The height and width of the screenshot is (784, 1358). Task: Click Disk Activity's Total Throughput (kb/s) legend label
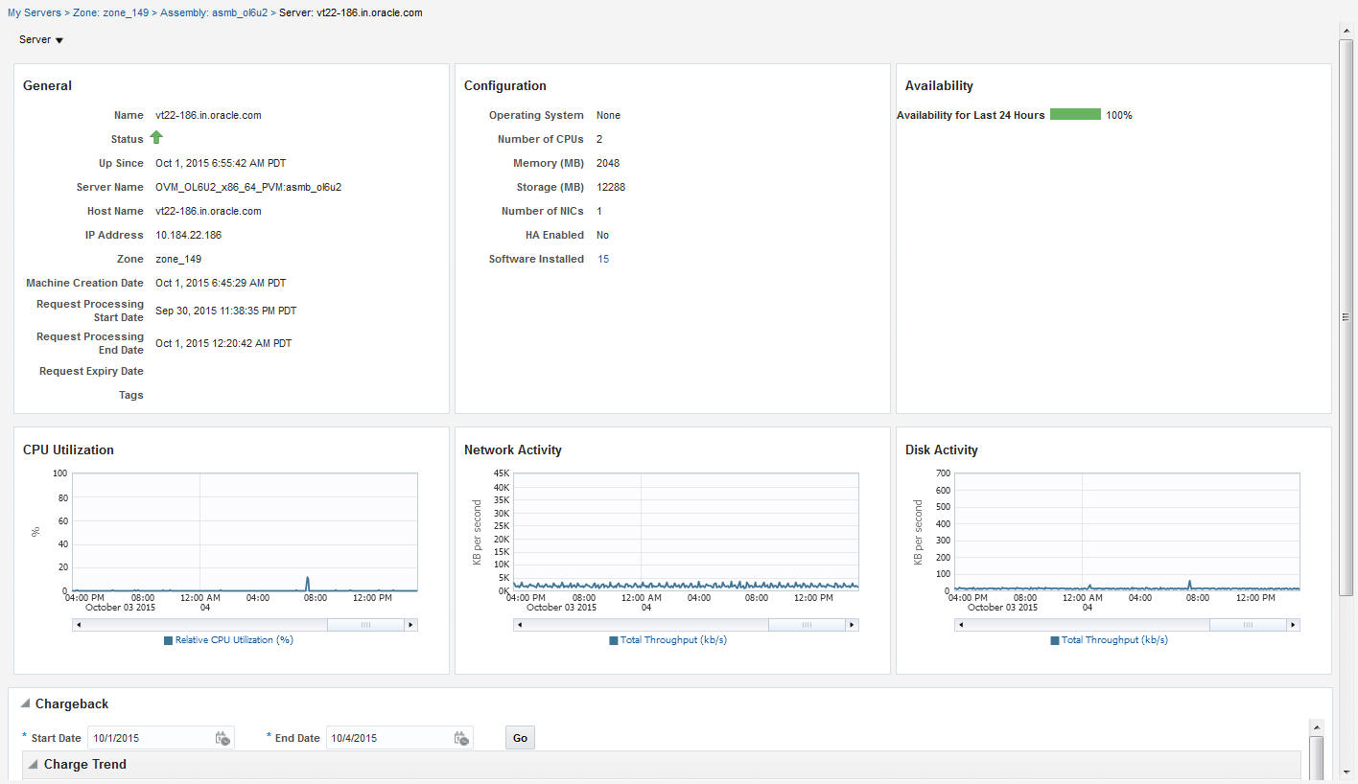pos(1114,639)
